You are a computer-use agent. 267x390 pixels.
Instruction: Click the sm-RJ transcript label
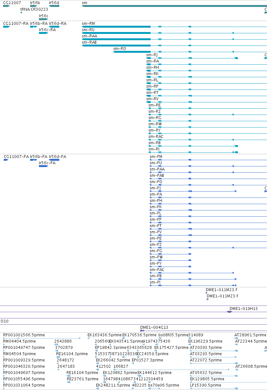(152, 55)
